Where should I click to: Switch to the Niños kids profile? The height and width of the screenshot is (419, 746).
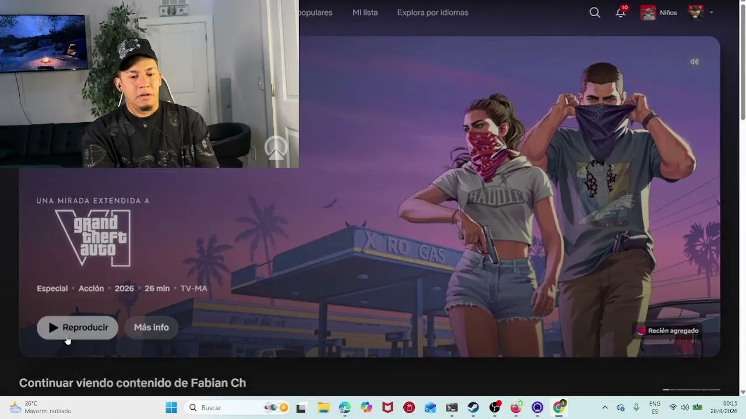(x=659, y=12)
